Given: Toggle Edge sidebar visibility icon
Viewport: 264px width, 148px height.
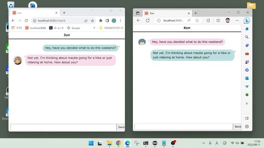Looking at the screenshot, I should pyautogui.click(x=247, y=118).
